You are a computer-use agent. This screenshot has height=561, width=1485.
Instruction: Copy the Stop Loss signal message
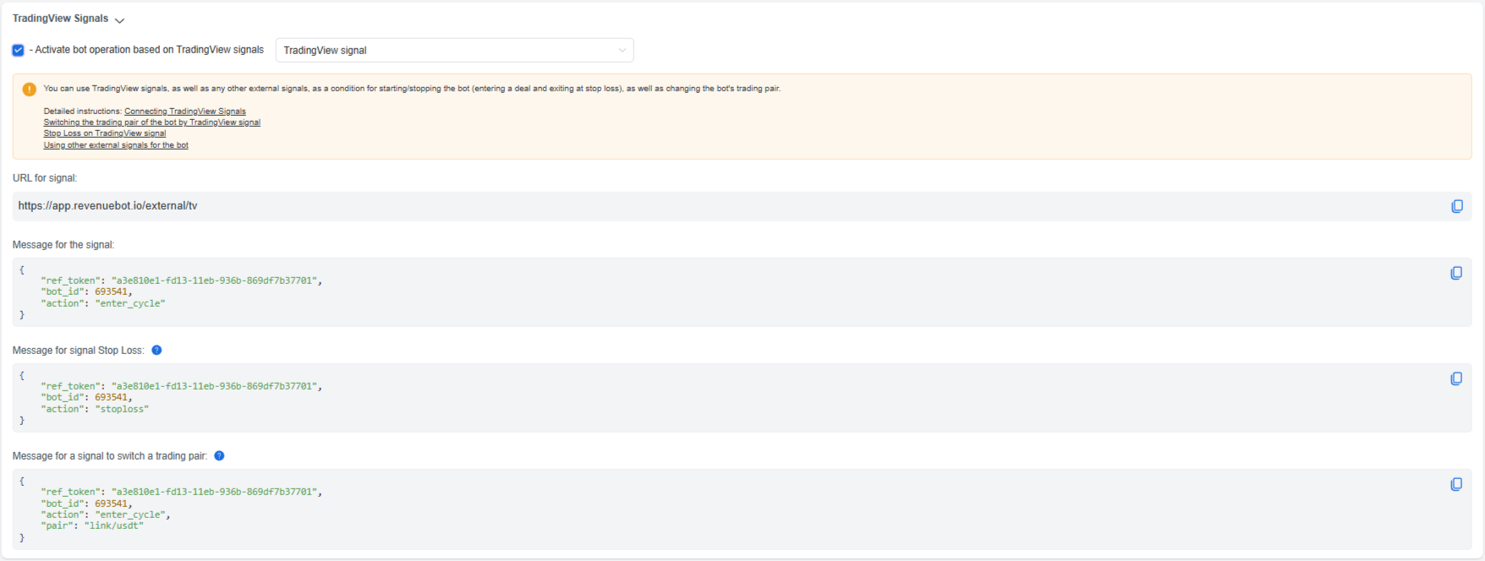click(x=1456, y=379)
